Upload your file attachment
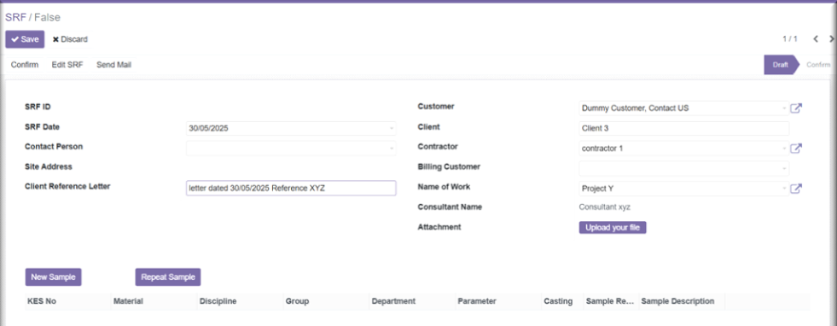Screen dimensions: 837x326 click(x=613, y=228)
